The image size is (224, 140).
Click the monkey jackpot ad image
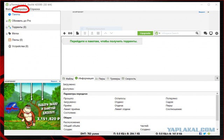coord(32,106)
